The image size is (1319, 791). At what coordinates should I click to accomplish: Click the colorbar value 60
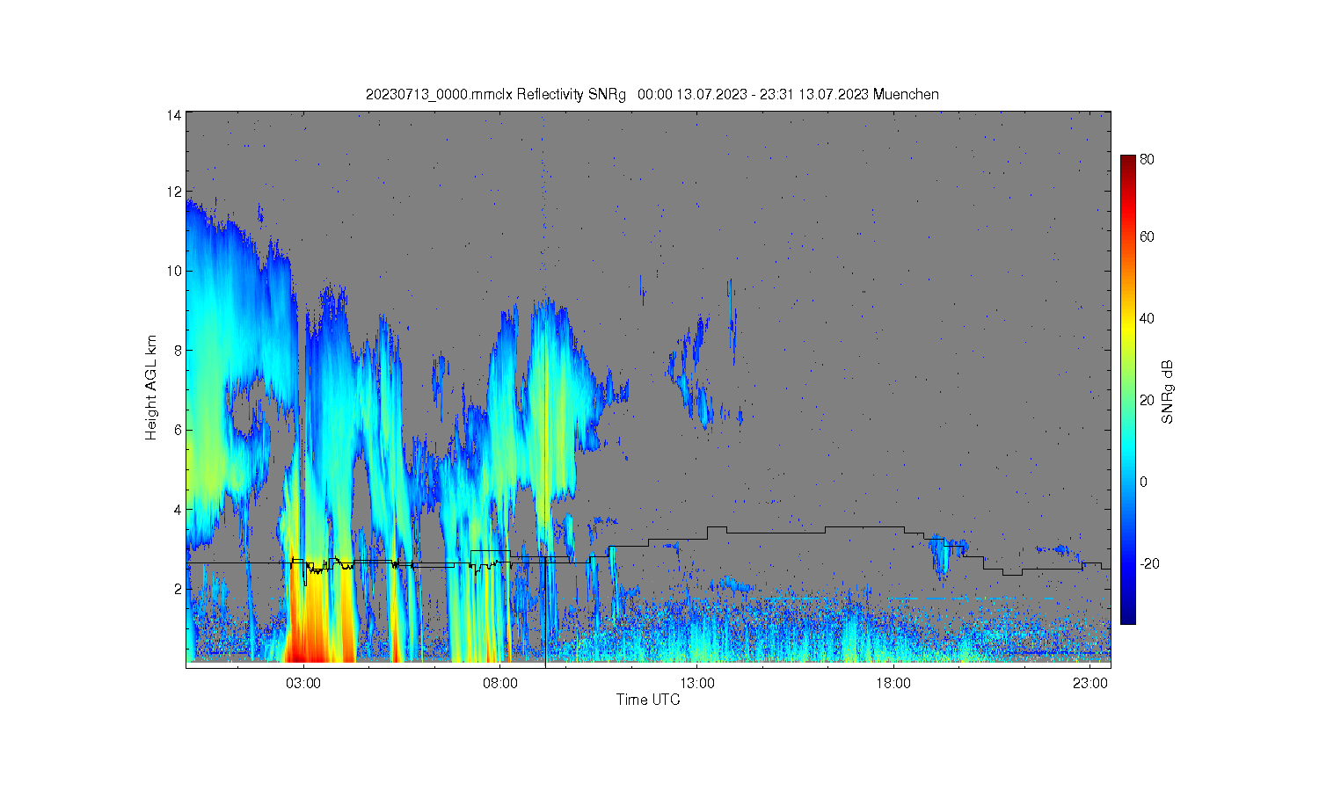1147,237
